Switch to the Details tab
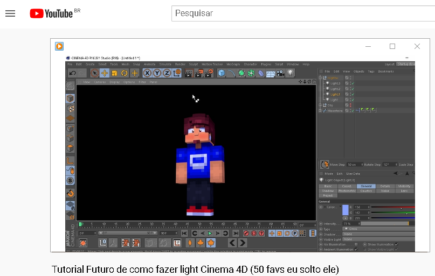 [x=385, y=186]
